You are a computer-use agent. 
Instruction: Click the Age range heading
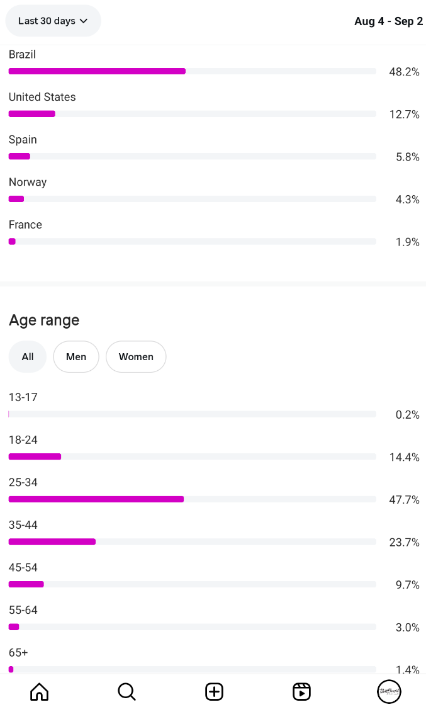[x=44, y=320]
